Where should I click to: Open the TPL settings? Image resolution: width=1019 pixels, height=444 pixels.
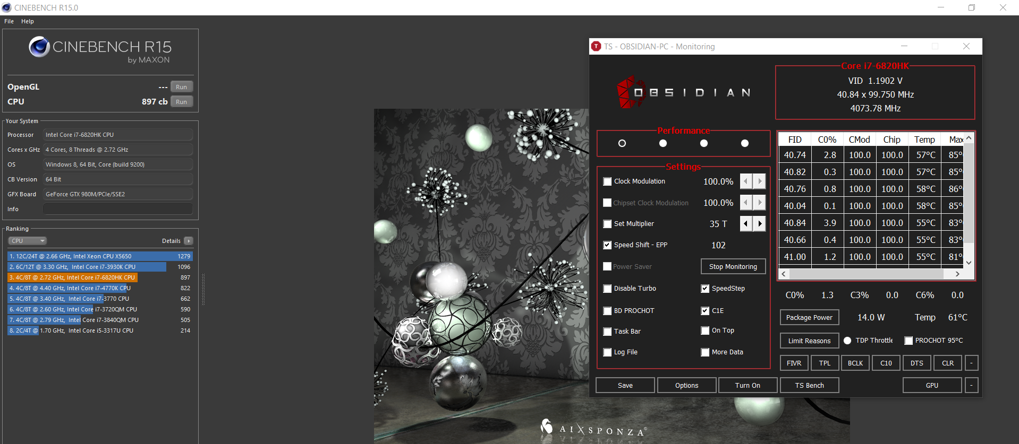pos(825,363)
